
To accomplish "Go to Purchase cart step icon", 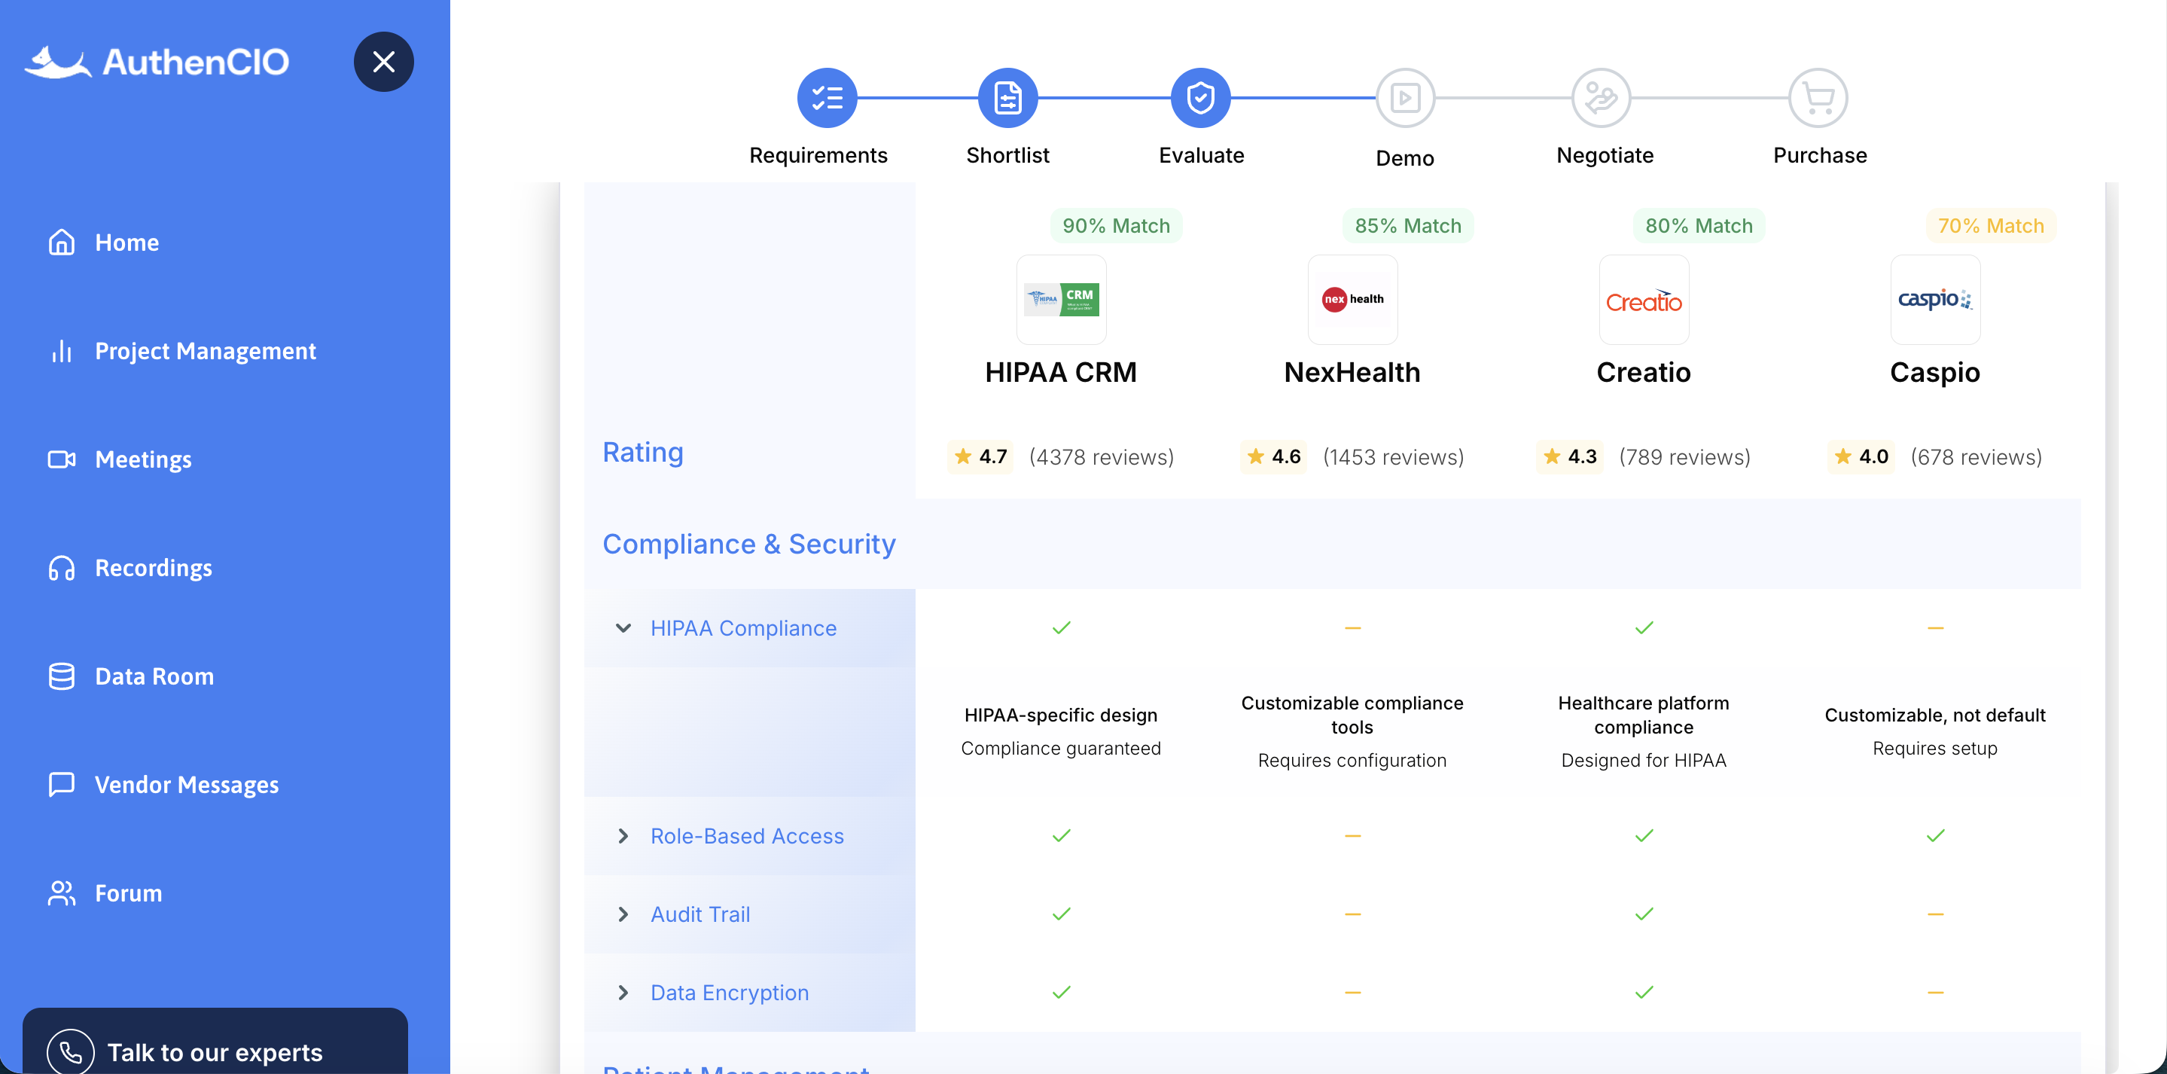I will point(1817,99).
